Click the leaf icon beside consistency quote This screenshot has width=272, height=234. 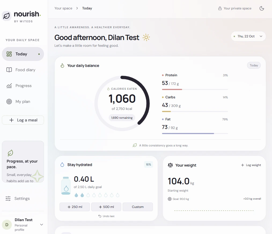pyautogui.click(x=135, y=145)
